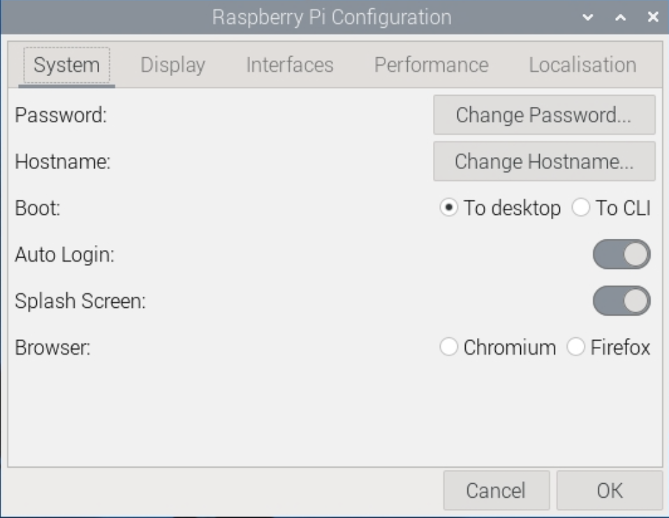669x518 pixels.
Task: Click the Hostname label
Action: 63,162
